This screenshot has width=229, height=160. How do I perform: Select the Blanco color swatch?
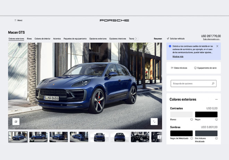click(181, 114)
